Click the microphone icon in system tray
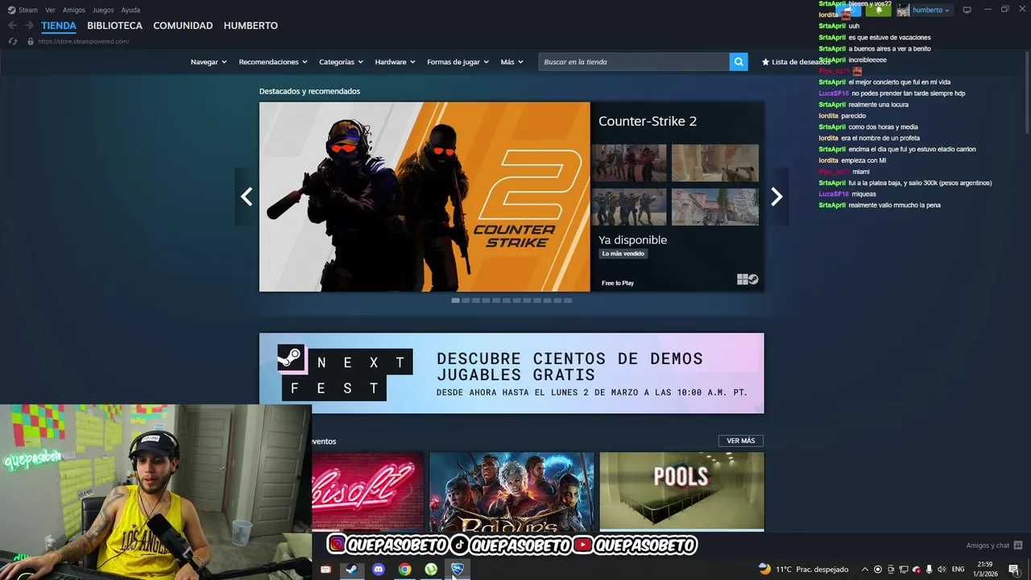Image resolution: width=1031 pixels, height=580 pixels. coord(929,570)
